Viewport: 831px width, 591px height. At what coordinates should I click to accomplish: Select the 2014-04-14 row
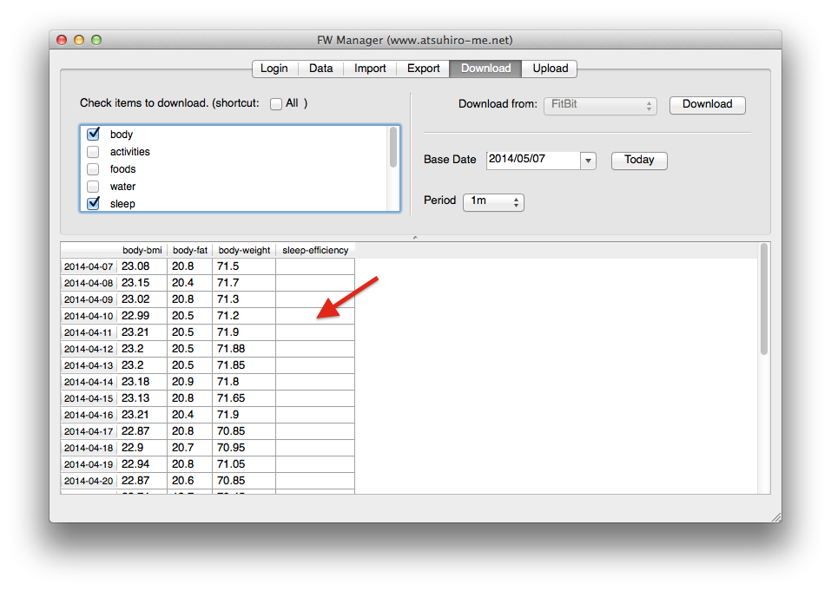[x=89, y=382]
